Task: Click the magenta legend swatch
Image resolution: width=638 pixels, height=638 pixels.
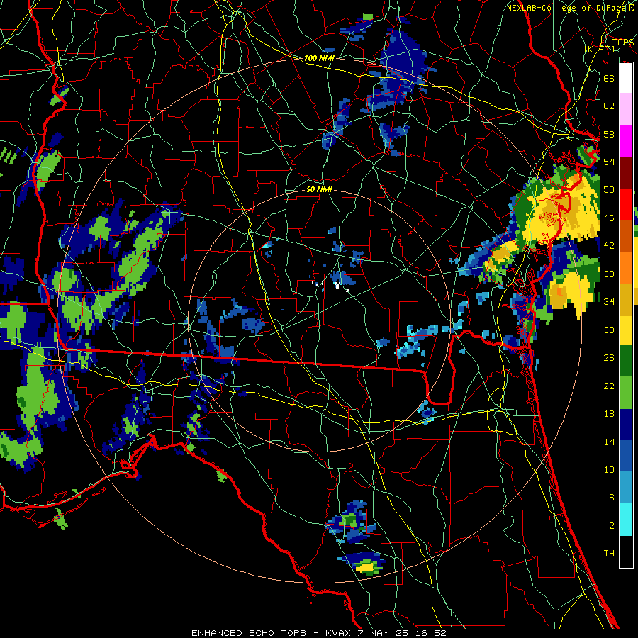Action: pos(626,141)
